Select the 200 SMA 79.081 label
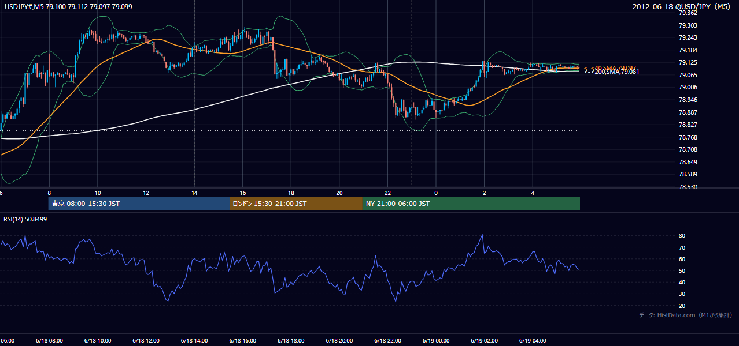This screenshot has width=739, height=346. pyautogui.click(x=611, y=72)
